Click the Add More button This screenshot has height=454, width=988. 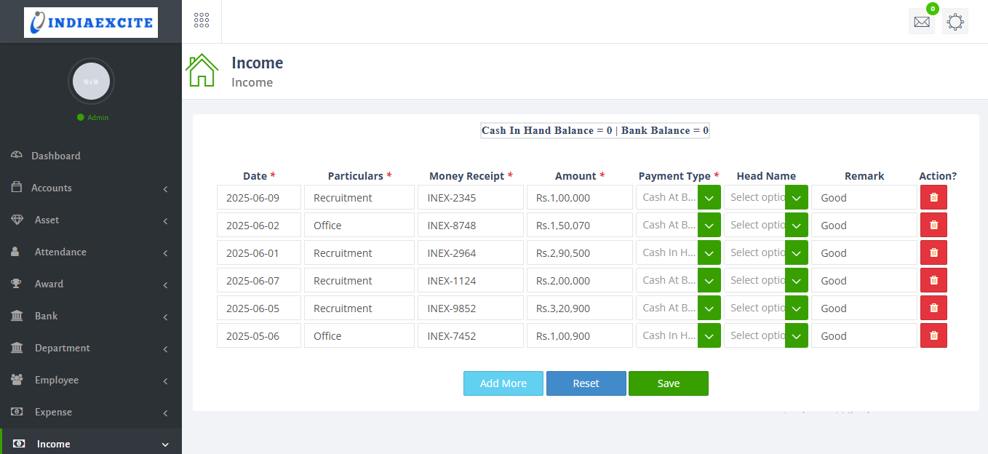click(x=503, y=383)
